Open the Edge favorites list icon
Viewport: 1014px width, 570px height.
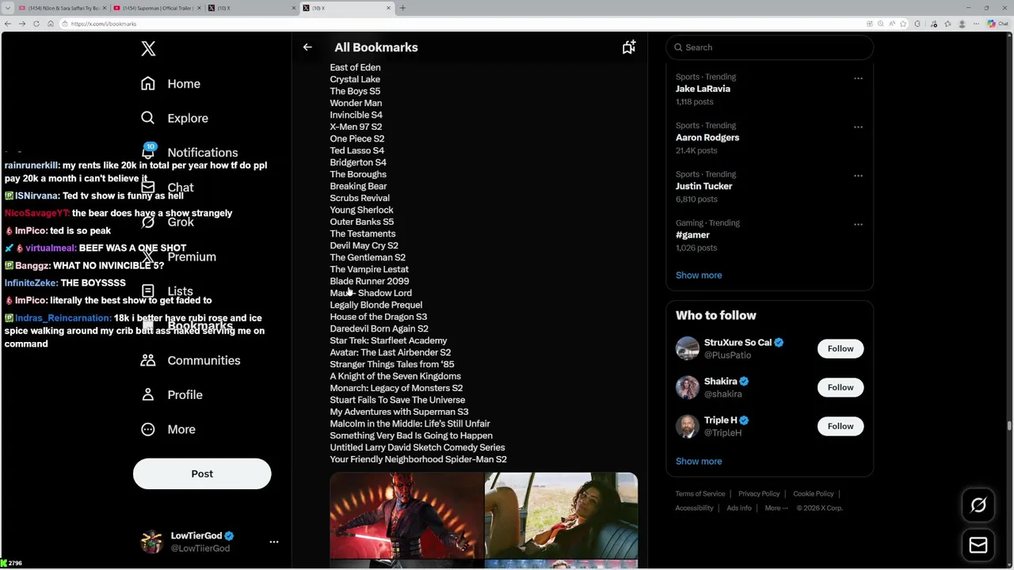(947, 24)
